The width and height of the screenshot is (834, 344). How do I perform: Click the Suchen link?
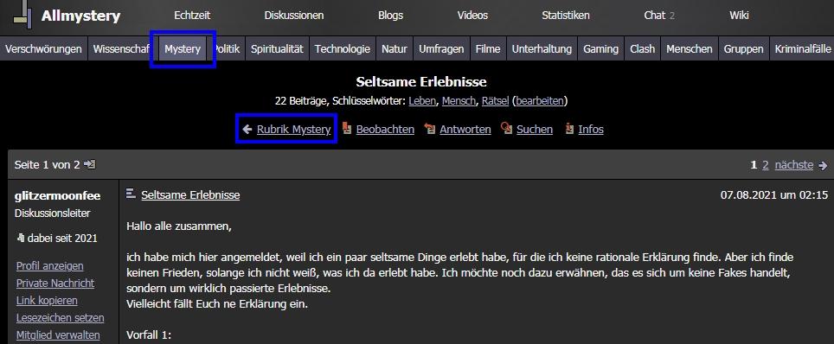(x=535, y=129)
